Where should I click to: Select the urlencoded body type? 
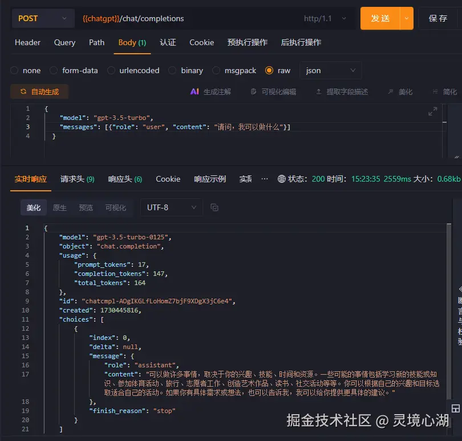(x=111, y=70)
